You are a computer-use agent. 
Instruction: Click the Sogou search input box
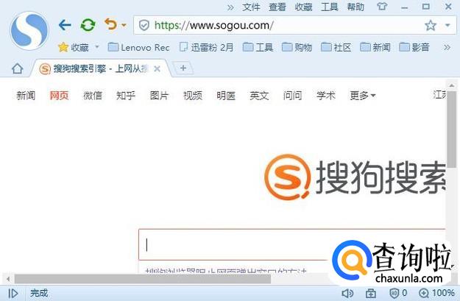292,244
